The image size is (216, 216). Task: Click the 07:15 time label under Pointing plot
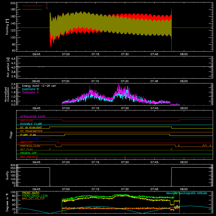(x=95, y=54)
